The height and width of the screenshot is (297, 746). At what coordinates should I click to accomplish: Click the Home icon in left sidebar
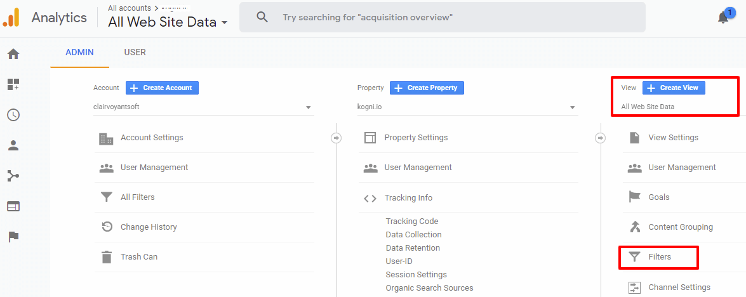pyautogui.click(x=13, y=54)
